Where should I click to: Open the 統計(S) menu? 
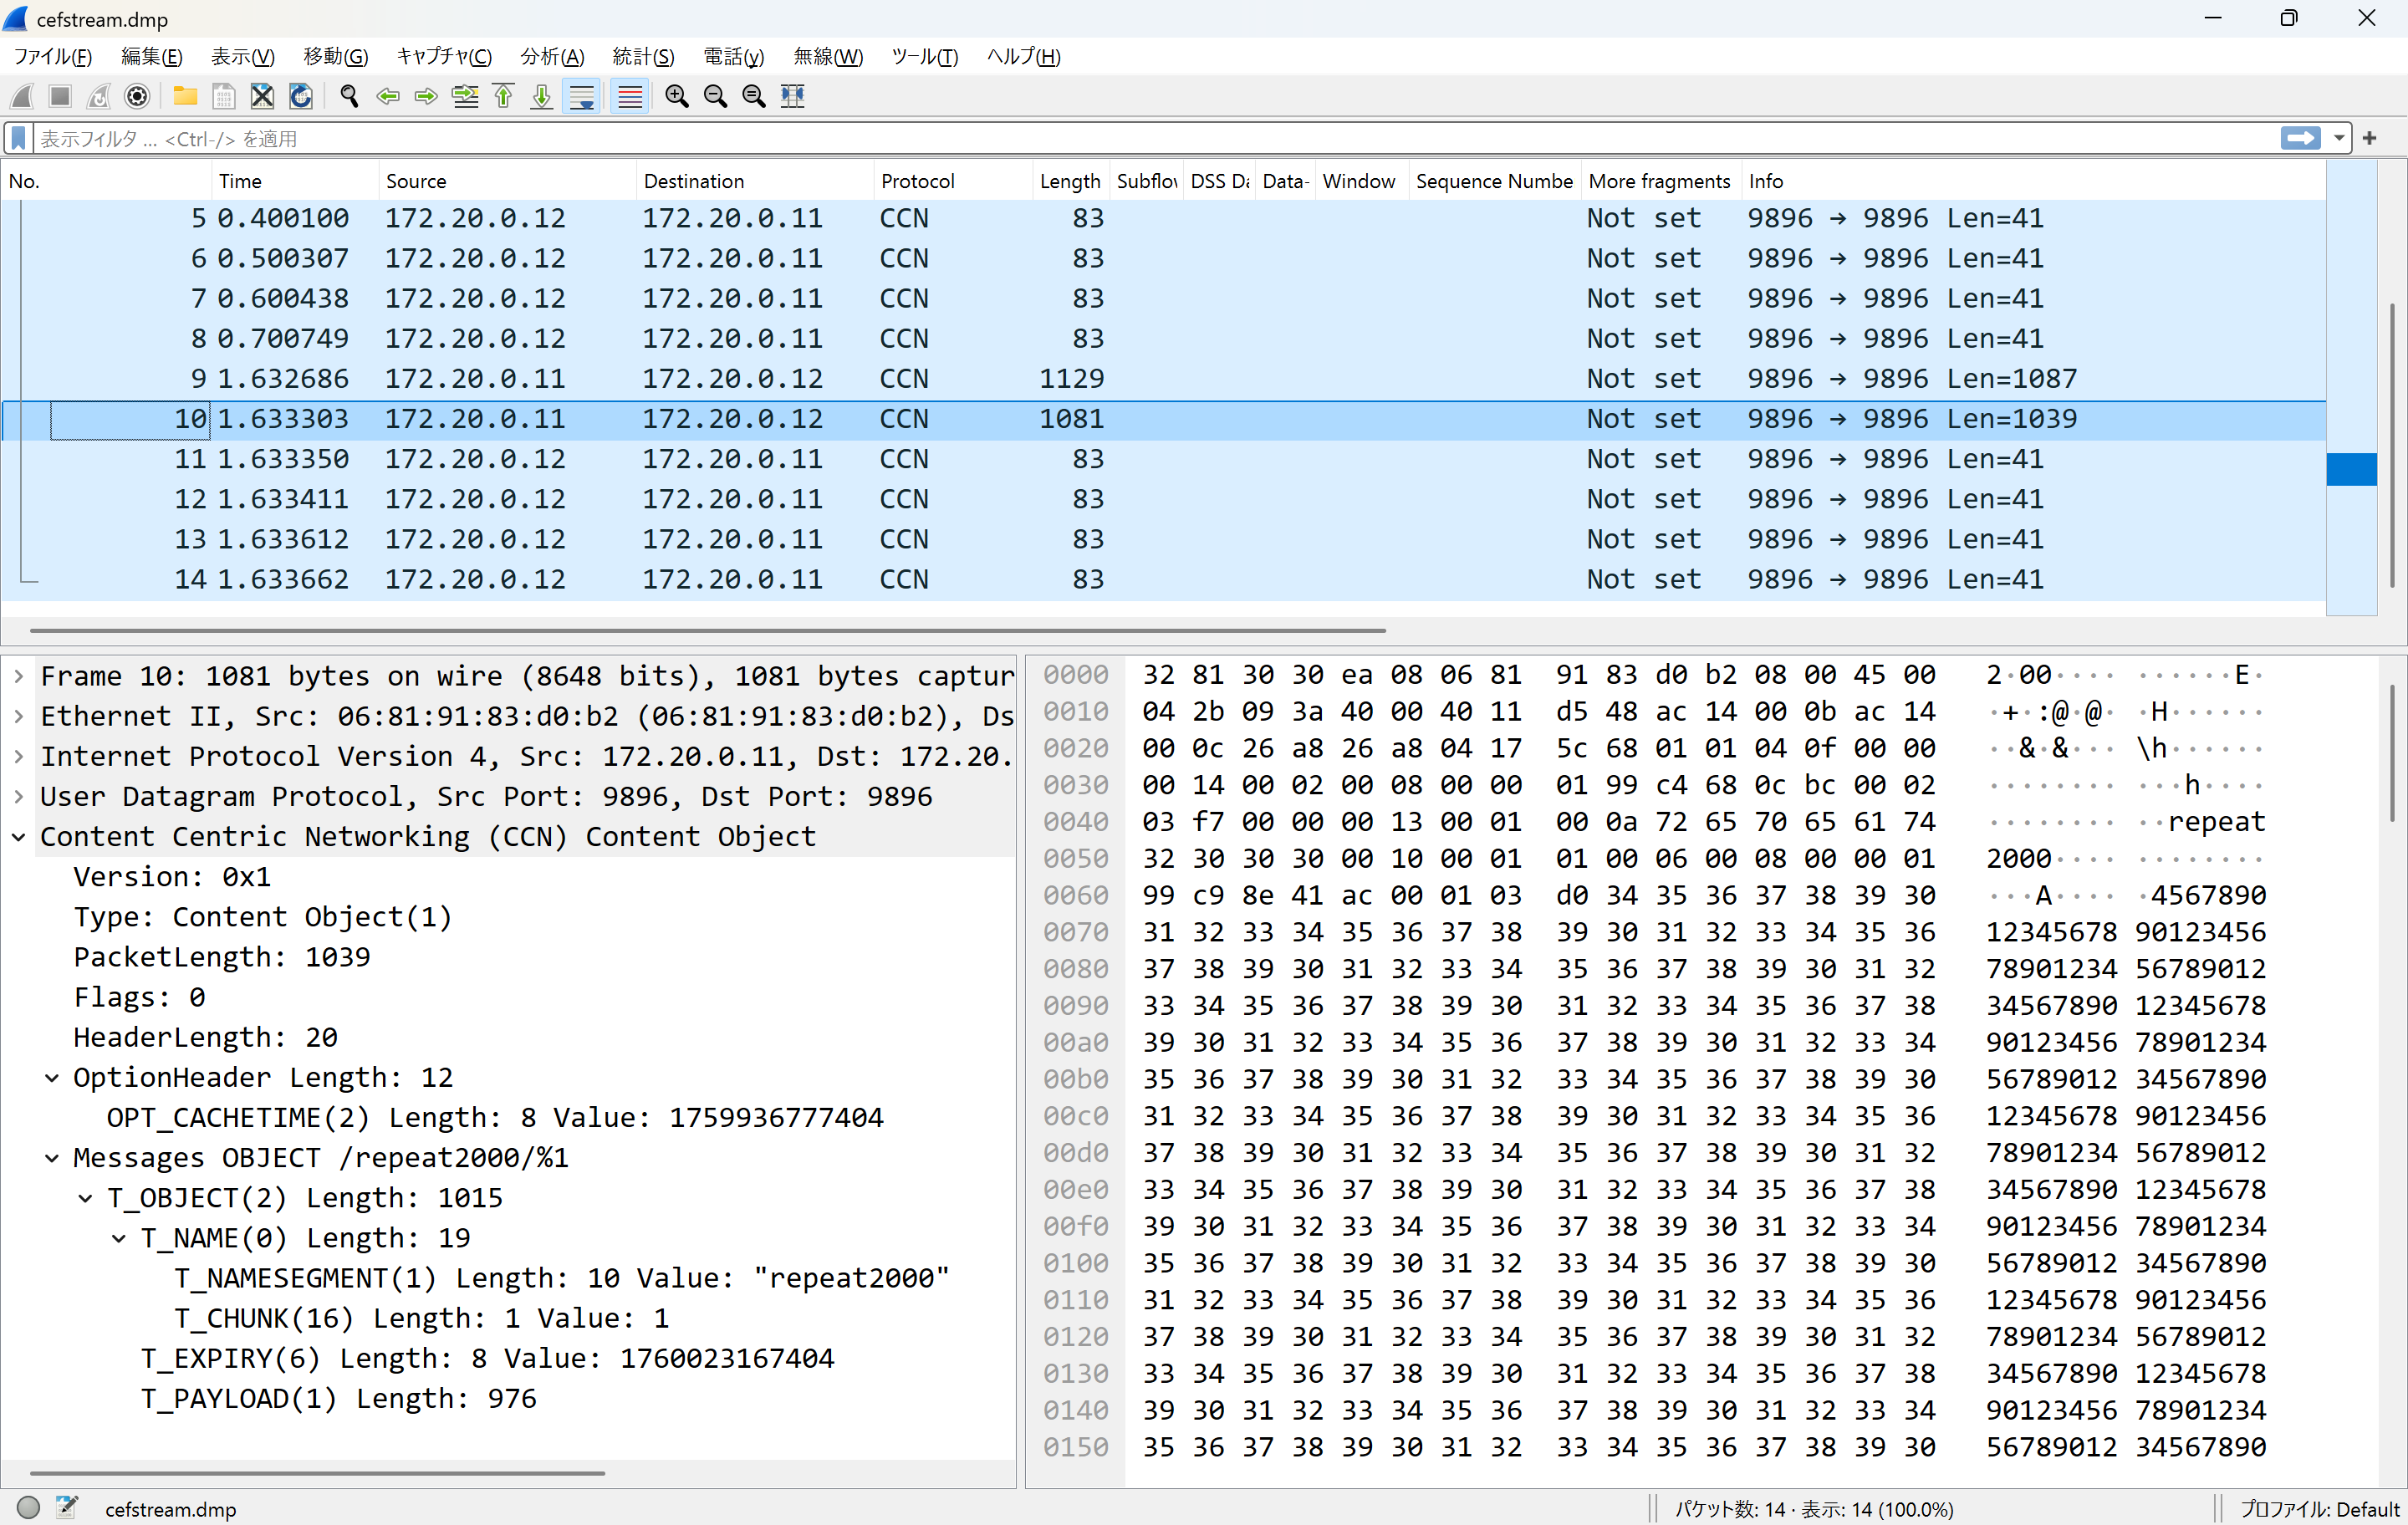pyautogui.click(x=643, y=56)
